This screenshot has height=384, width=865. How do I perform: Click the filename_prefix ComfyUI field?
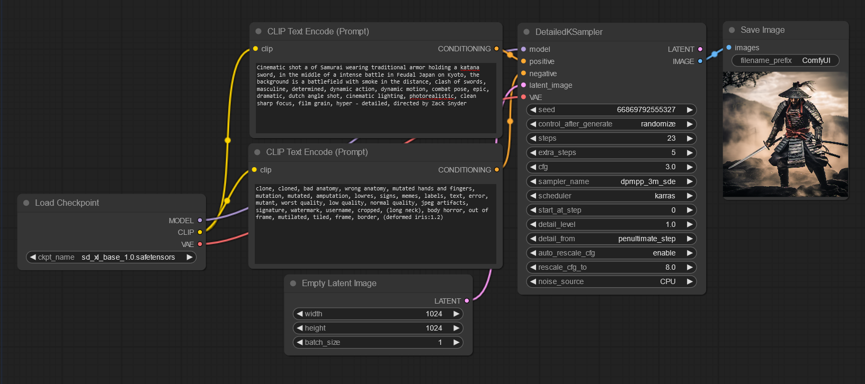point(785,61)
